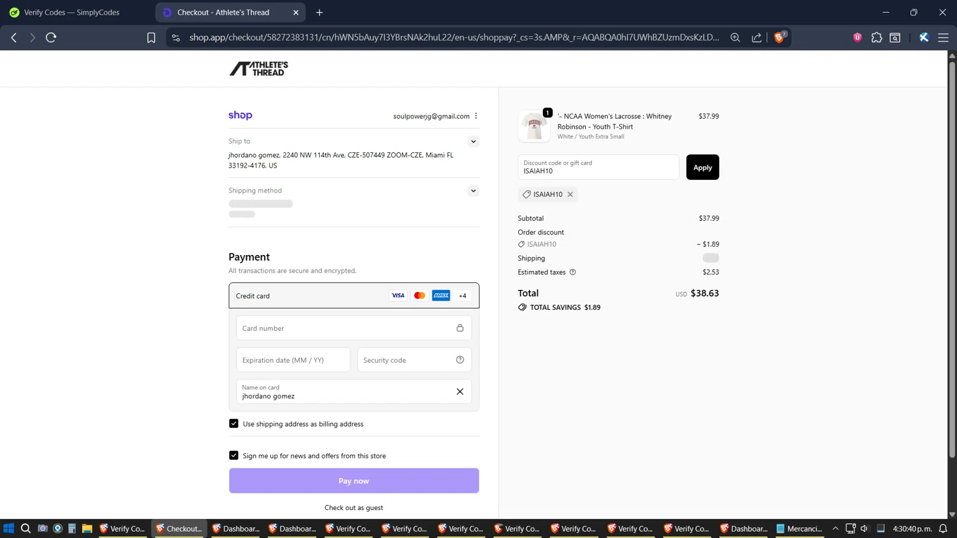This screenshot has width=957, height=538.
Task: Apply the discount code
Action: (702, 167)
